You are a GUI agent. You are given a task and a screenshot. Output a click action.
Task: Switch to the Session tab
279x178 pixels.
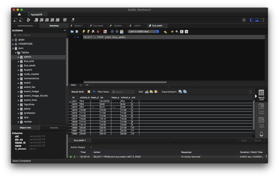(x=54, y=128)
